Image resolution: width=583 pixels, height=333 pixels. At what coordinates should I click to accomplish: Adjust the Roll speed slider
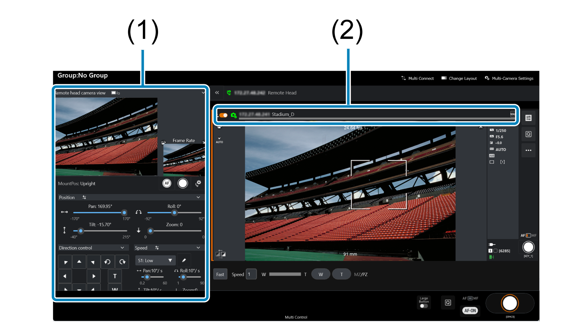[x=183, y=277]
